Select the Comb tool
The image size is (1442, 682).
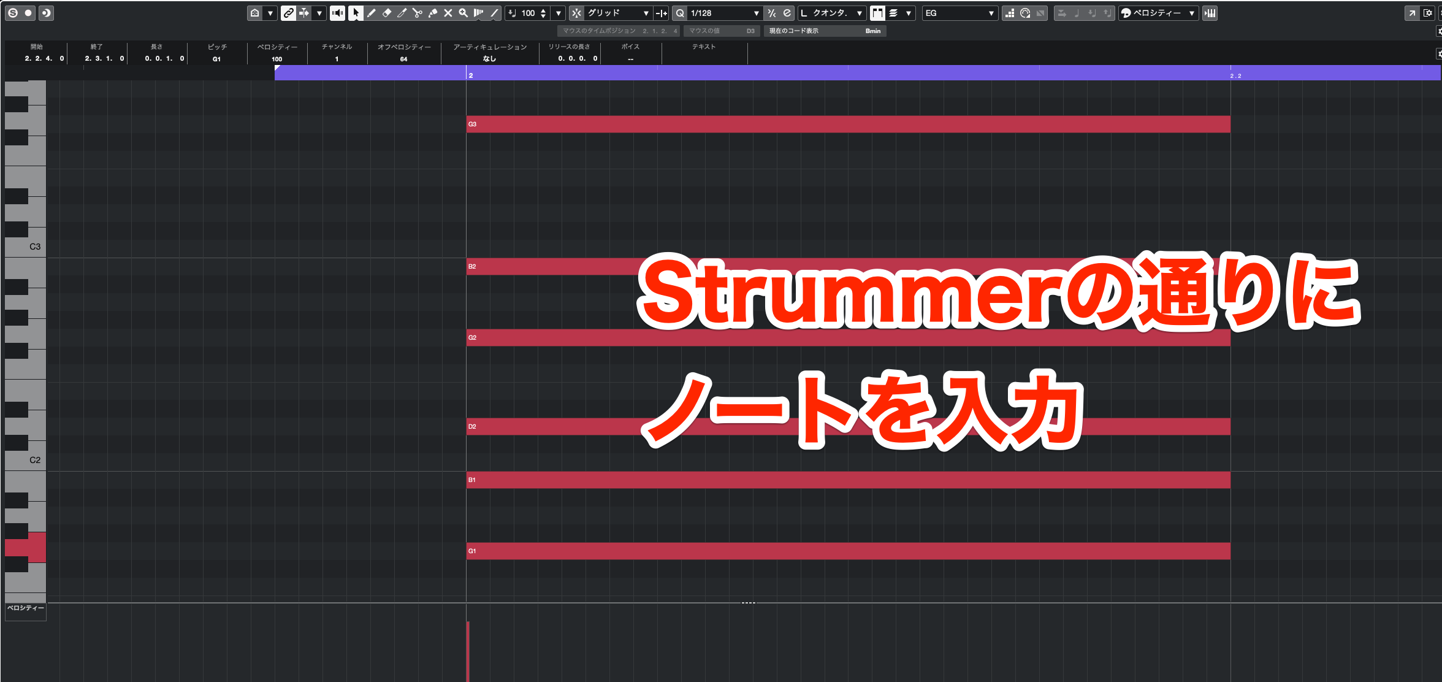(x=479, y=13)
